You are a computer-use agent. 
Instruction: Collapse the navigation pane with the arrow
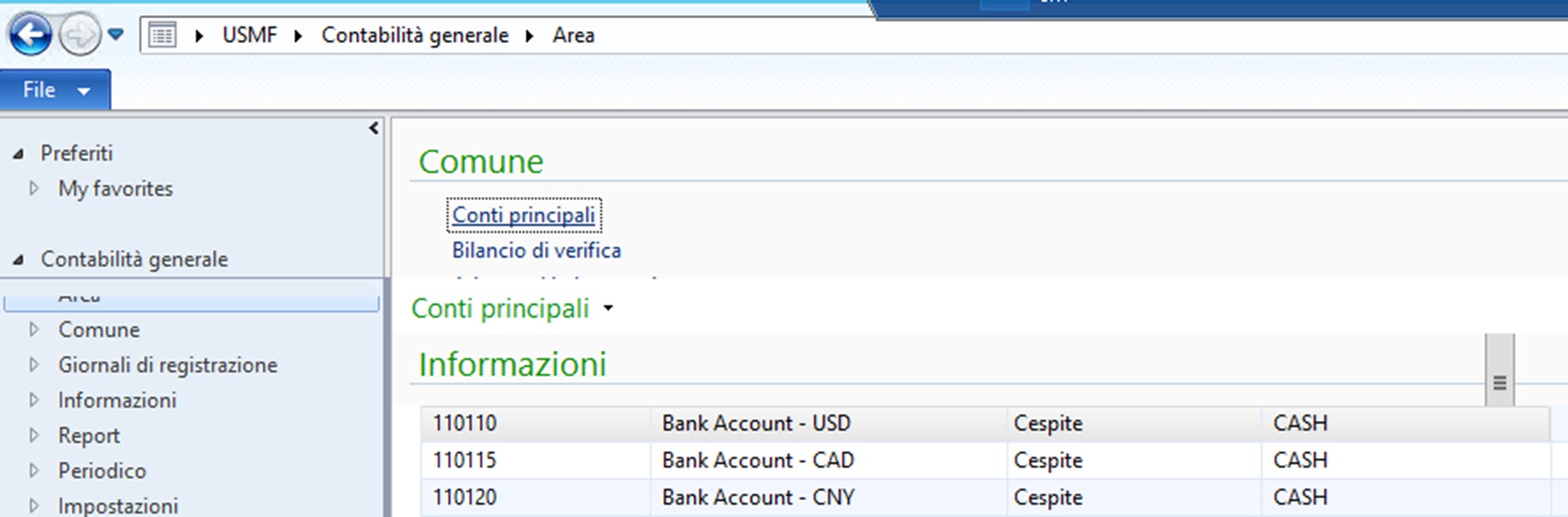[374, 128]
